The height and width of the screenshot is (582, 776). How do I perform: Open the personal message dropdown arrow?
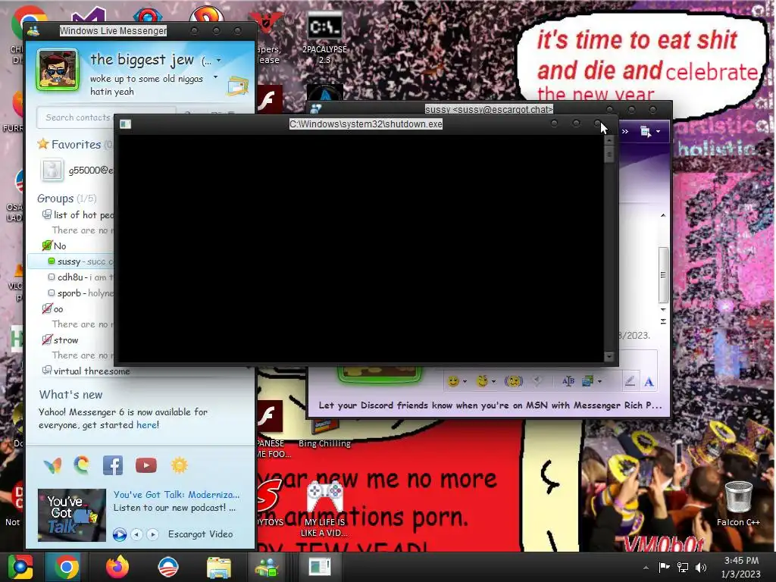point(215,77)
